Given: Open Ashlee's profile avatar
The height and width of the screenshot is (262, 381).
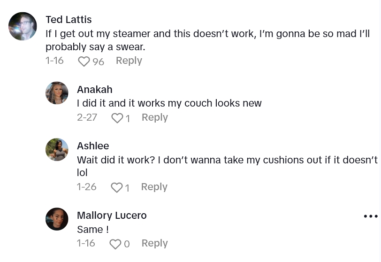Looking at the screenshot, I should [57, 149].
